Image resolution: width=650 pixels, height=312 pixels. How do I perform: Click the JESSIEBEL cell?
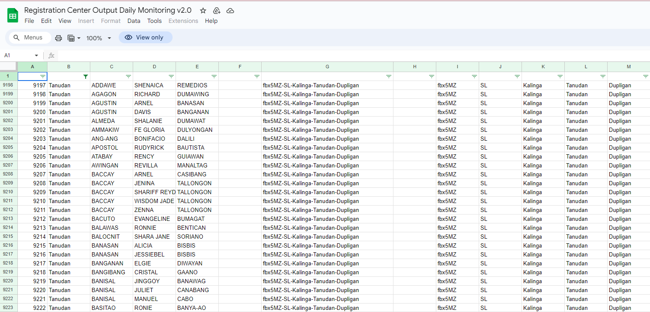tap(154, 254)
